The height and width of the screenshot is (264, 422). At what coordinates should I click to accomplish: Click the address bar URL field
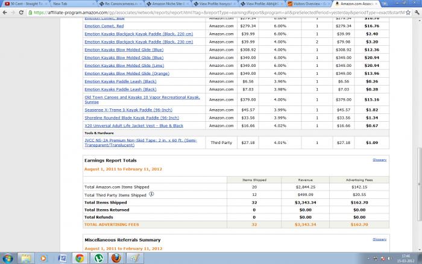(x=218, y=13)
